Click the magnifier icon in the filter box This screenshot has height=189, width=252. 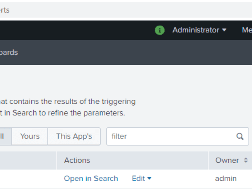tap(240, 136)
